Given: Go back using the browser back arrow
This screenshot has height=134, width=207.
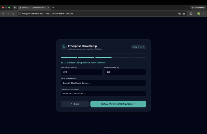Looking at the screenshot, I should click(3, 14).
